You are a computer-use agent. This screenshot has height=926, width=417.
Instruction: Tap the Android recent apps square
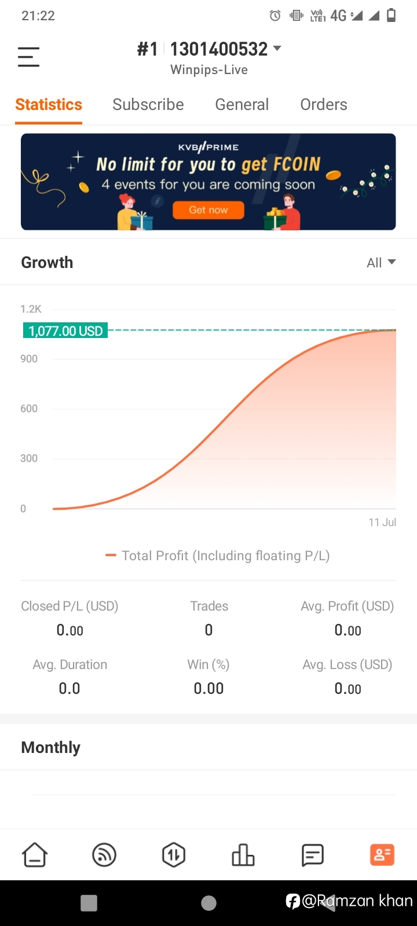[89, 903]
